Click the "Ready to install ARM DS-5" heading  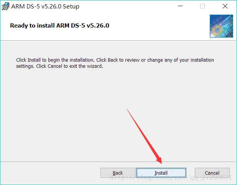(x=59, y=26)
